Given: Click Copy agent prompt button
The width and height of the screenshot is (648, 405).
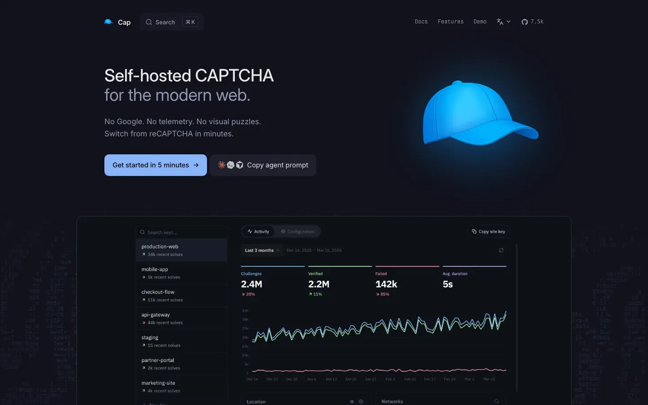Looking at the screenshot, I should [x=263, y=165].
